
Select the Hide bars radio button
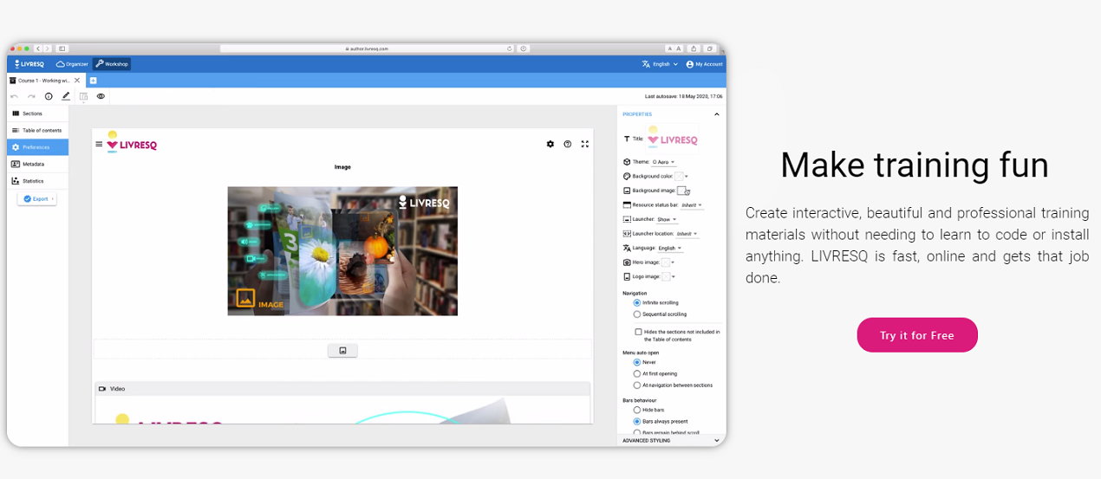(637, 410)
